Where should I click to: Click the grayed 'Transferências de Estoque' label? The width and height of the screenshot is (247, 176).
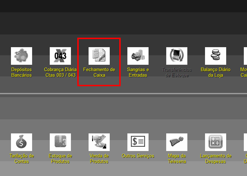pyautogui.click(x=177, y=73)
